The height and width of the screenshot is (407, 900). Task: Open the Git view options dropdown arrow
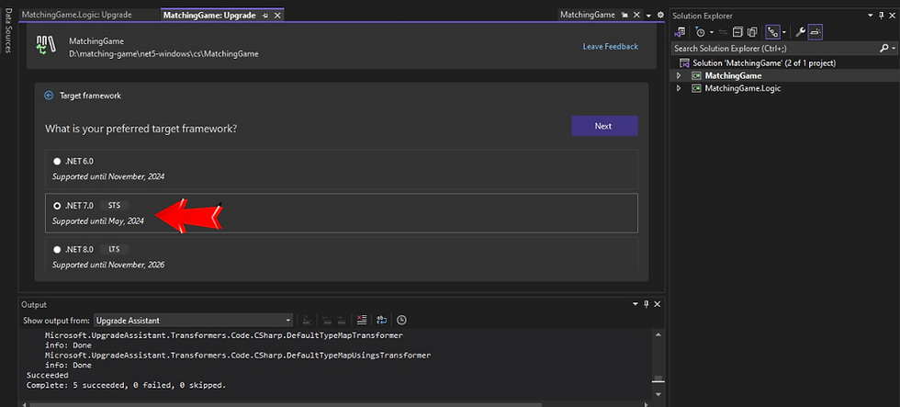(x=784, y=32)
